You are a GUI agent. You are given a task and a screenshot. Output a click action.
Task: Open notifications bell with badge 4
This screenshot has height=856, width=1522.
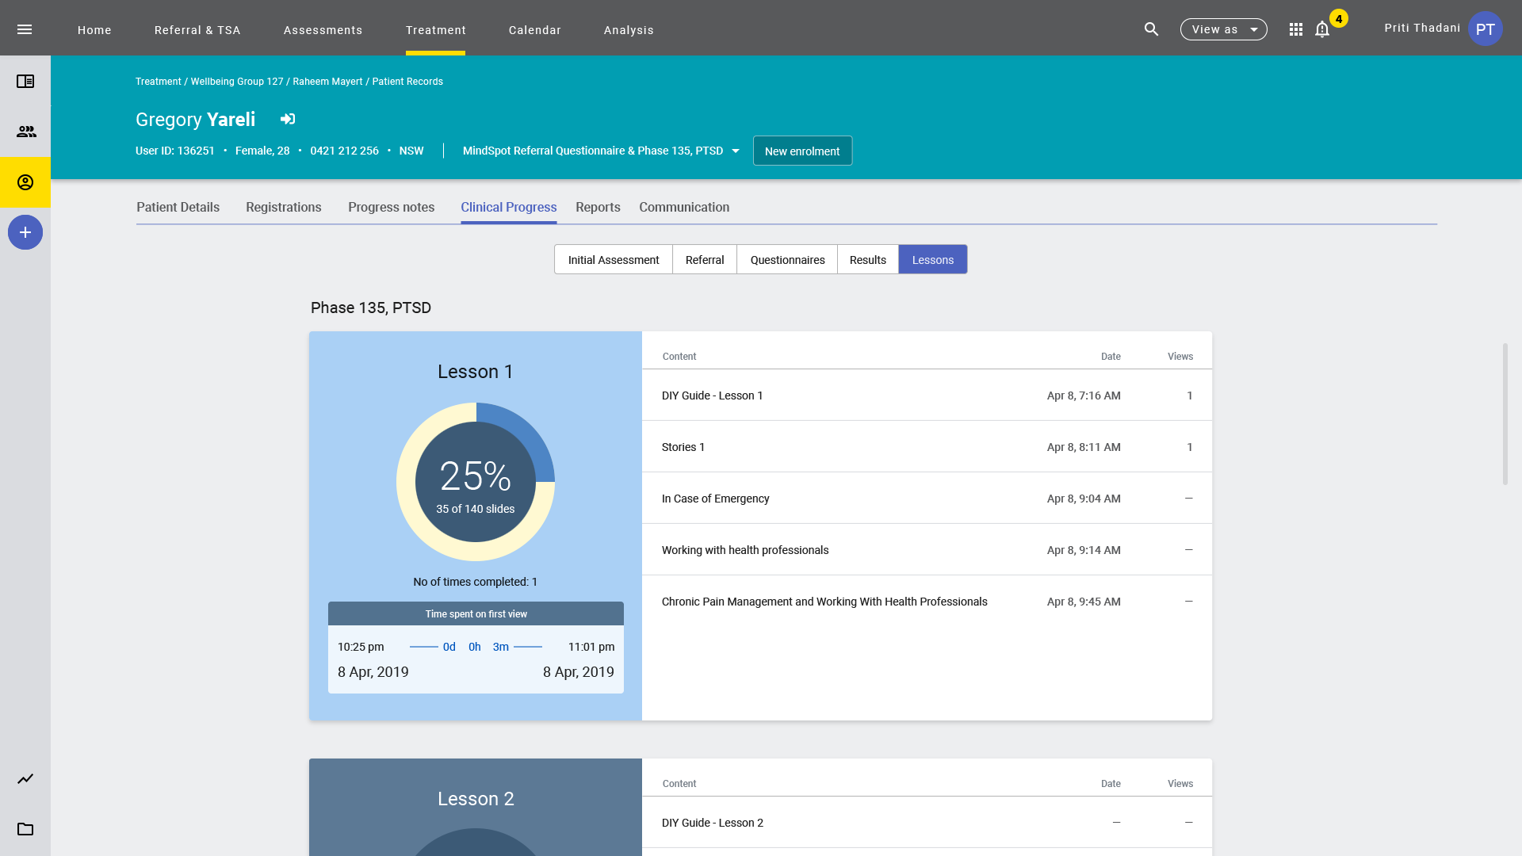coord(1322,29)
